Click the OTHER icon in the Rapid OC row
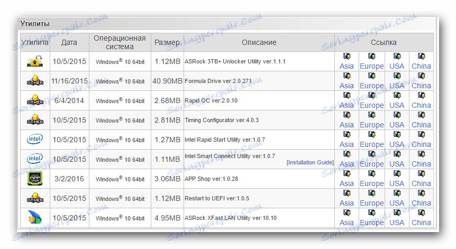The width and height of the screenshot is (456, 249). tap(35, 100)
